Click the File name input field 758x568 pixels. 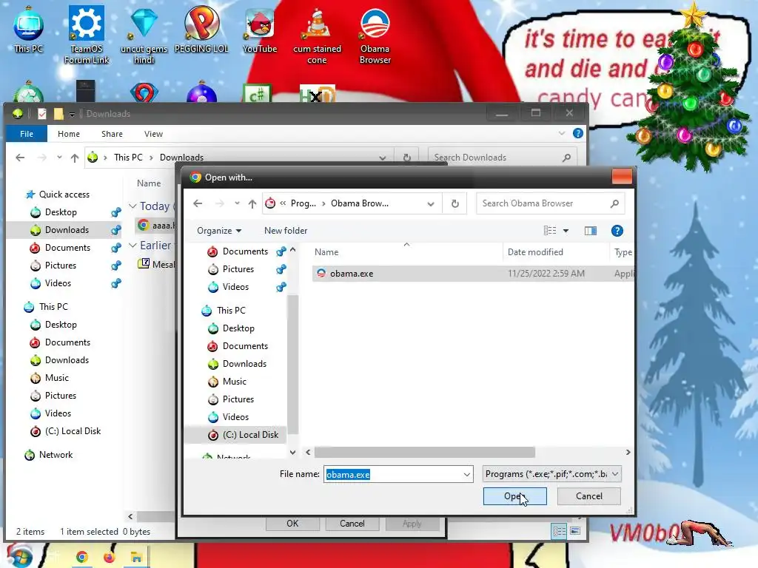coord(398,474)
